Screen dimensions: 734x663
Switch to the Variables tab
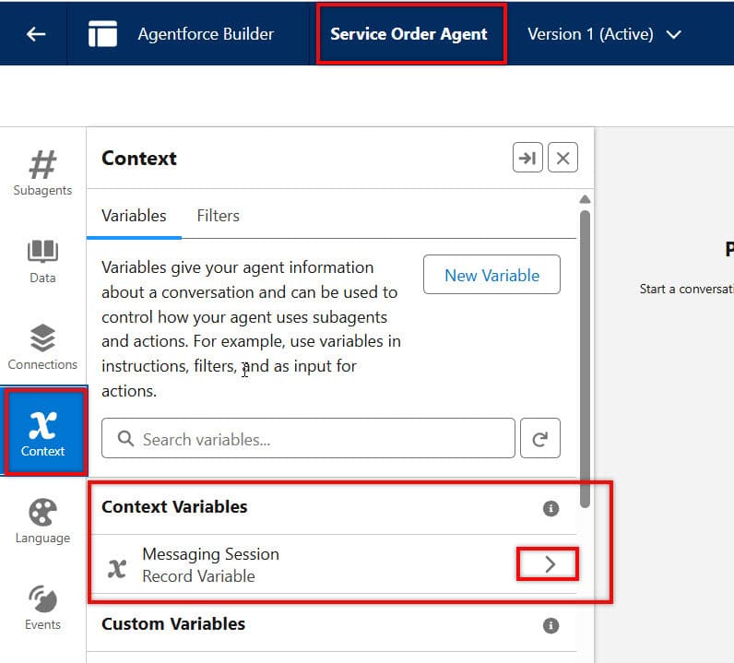tap(134, 216)
